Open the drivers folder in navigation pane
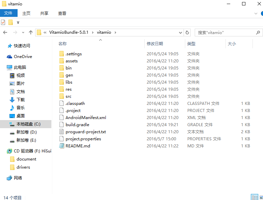 point(23,167)
